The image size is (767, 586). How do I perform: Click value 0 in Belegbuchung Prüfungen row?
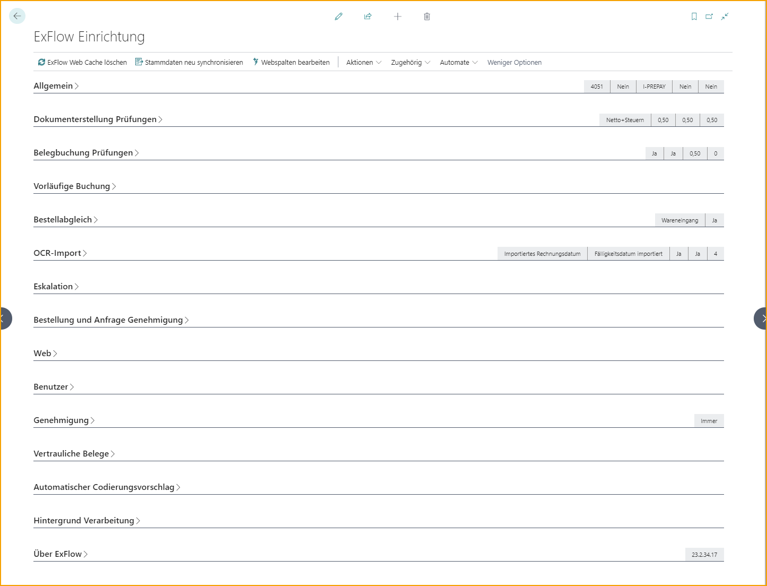pyautogui.click(x=716, y=153)
